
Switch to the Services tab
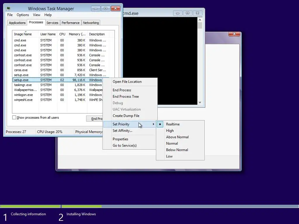click(x=53, y=23)
